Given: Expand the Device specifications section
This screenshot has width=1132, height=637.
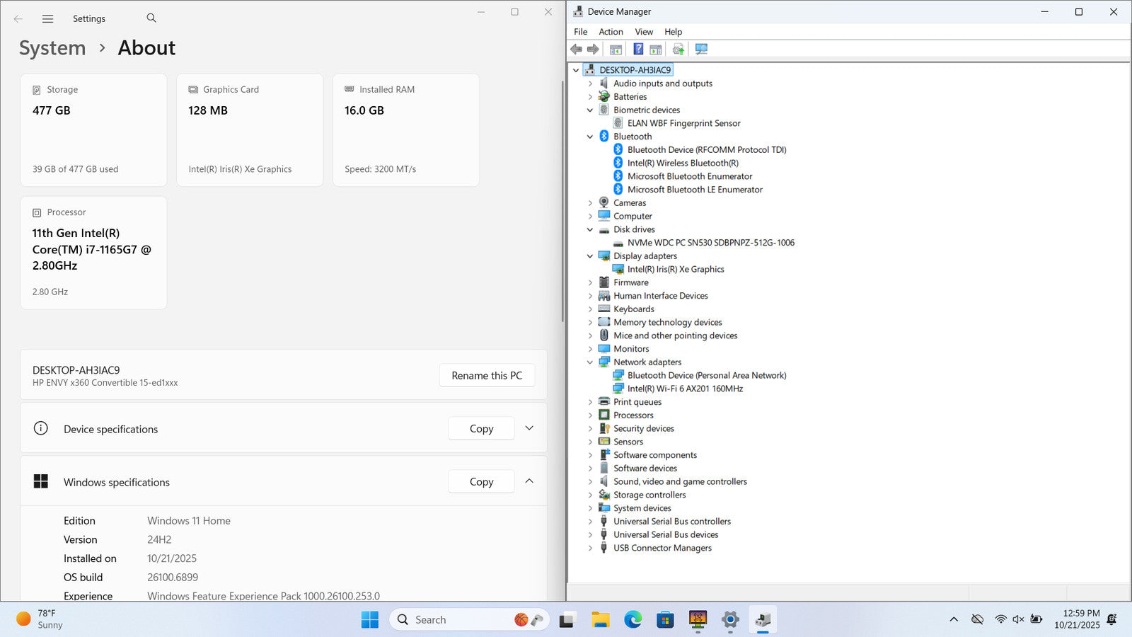Looking at the screenshot, I should tap(529, 428).
